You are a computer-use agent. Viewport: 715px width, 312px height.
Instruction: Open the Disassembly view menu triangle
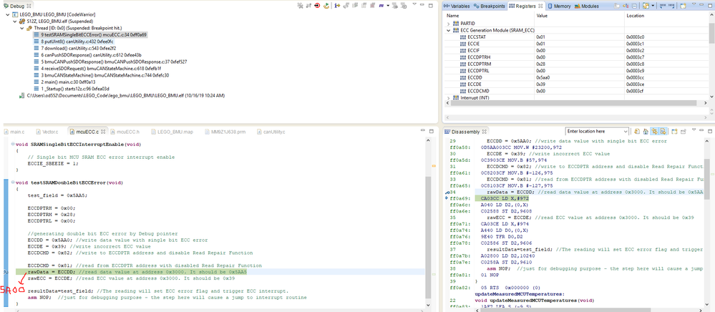[x=694, y=130]
